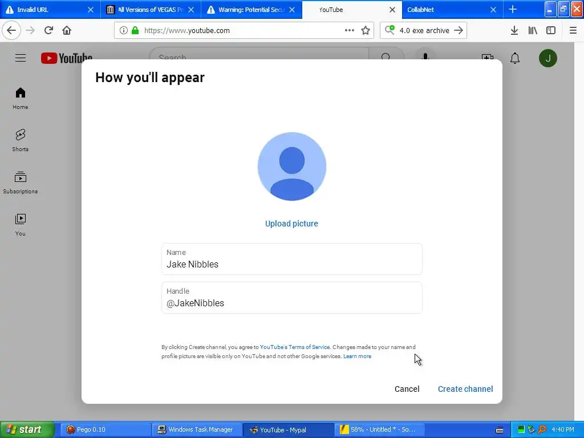The width and height of the screenshot is (584, 438).
Task: Open the browser home page
Action: (x=67, y=31)
